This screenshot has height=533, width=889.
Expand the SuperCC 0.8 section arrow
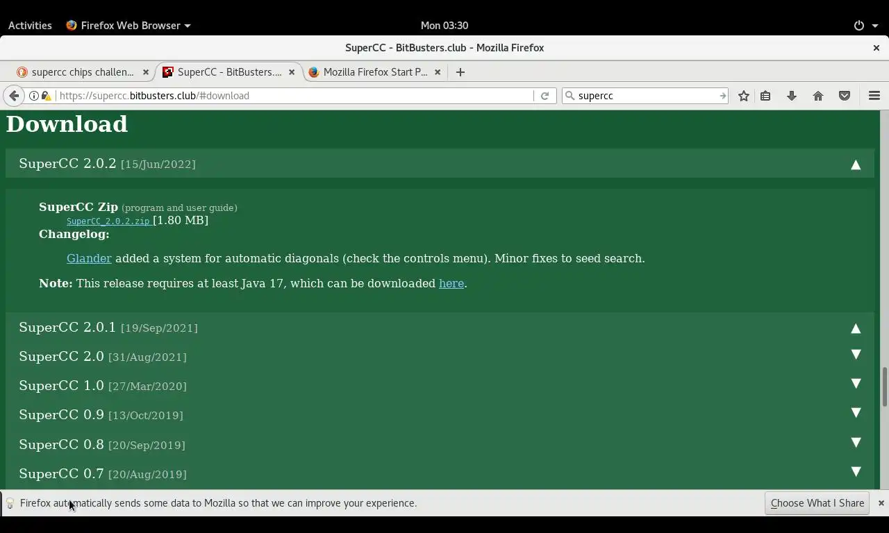coord(856,443)
